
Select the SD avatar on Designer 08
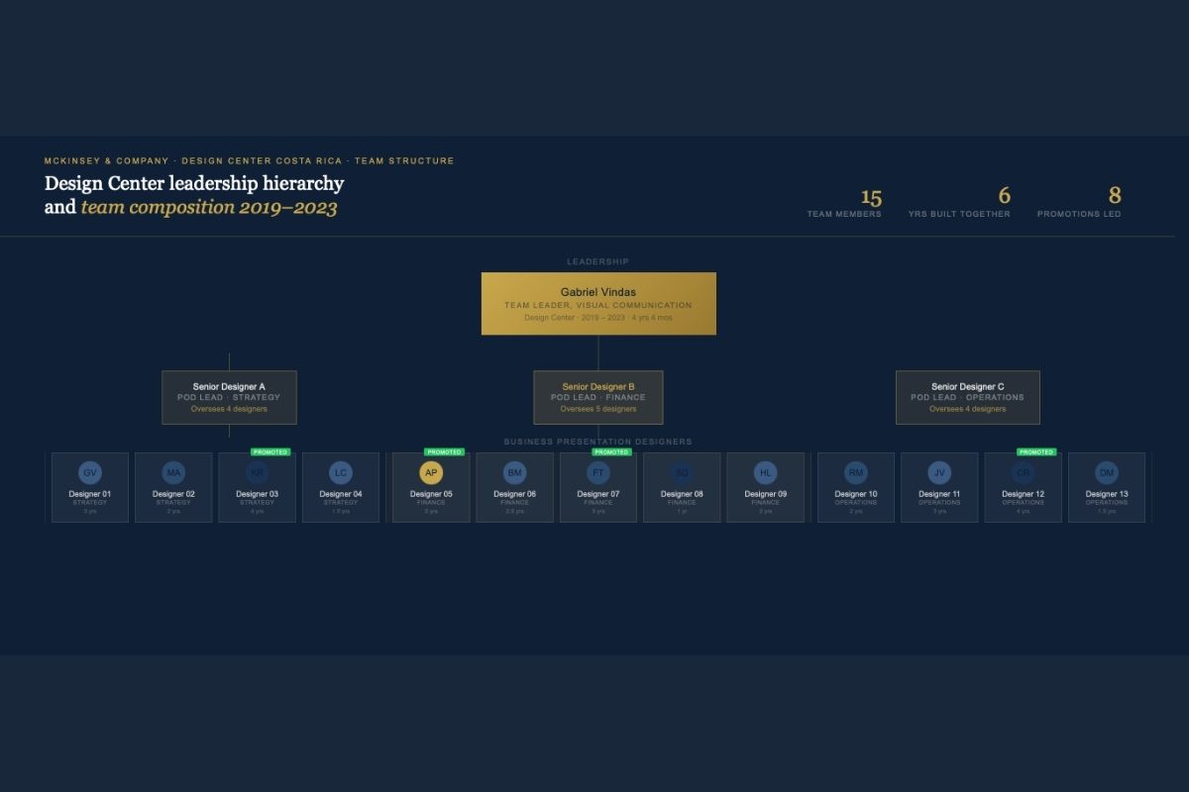[x=682, y=473]
